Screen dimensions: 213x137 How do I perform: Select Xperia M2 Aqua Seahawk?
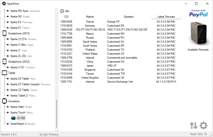pos(25,11)
